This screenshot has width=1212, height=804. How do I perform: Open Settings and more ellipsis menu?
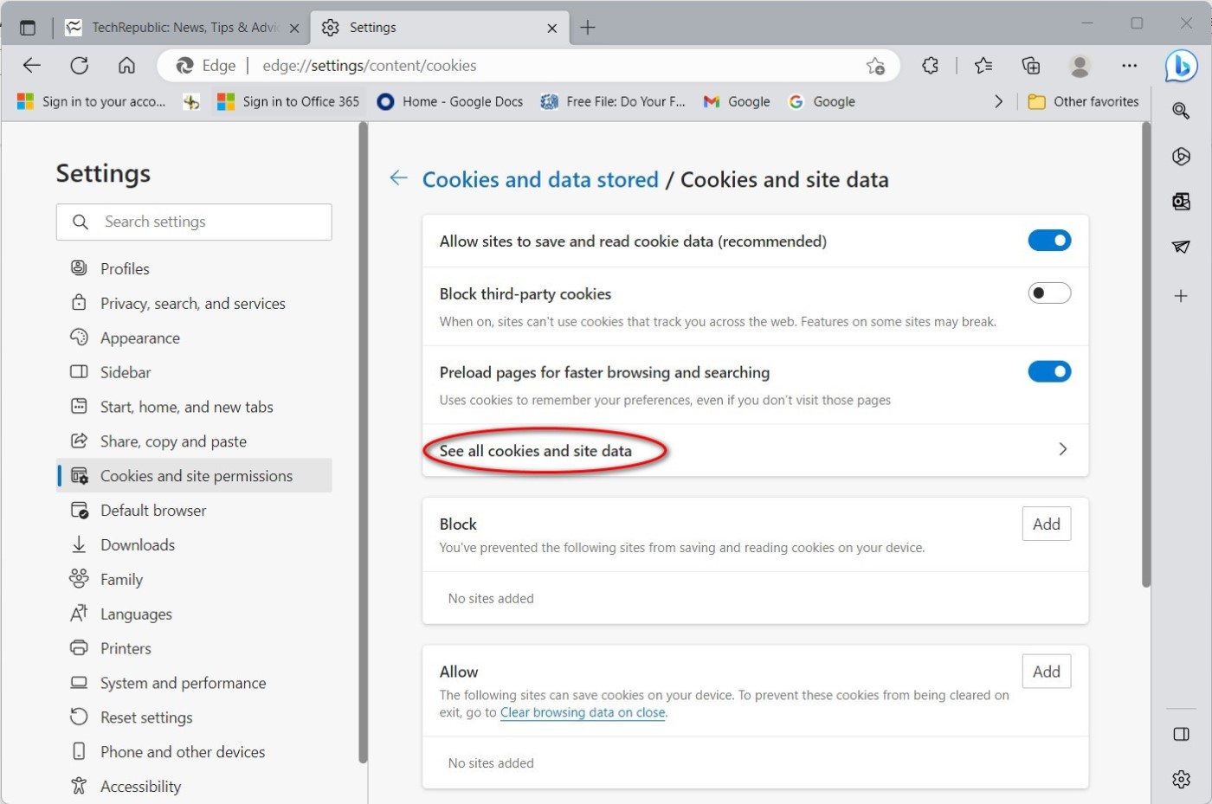click(1130, 66)
